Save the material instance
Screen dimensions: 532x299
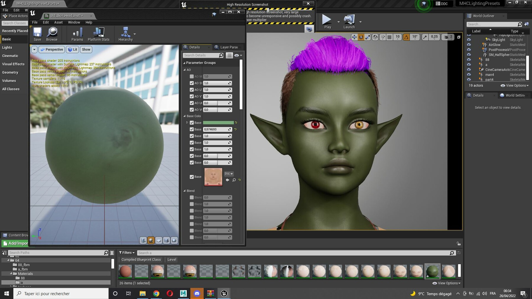pos(38,34)
